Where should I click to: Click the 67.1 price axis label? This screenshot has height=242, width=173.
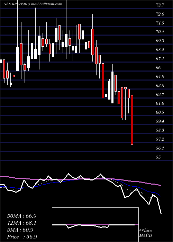pos(160,59)
